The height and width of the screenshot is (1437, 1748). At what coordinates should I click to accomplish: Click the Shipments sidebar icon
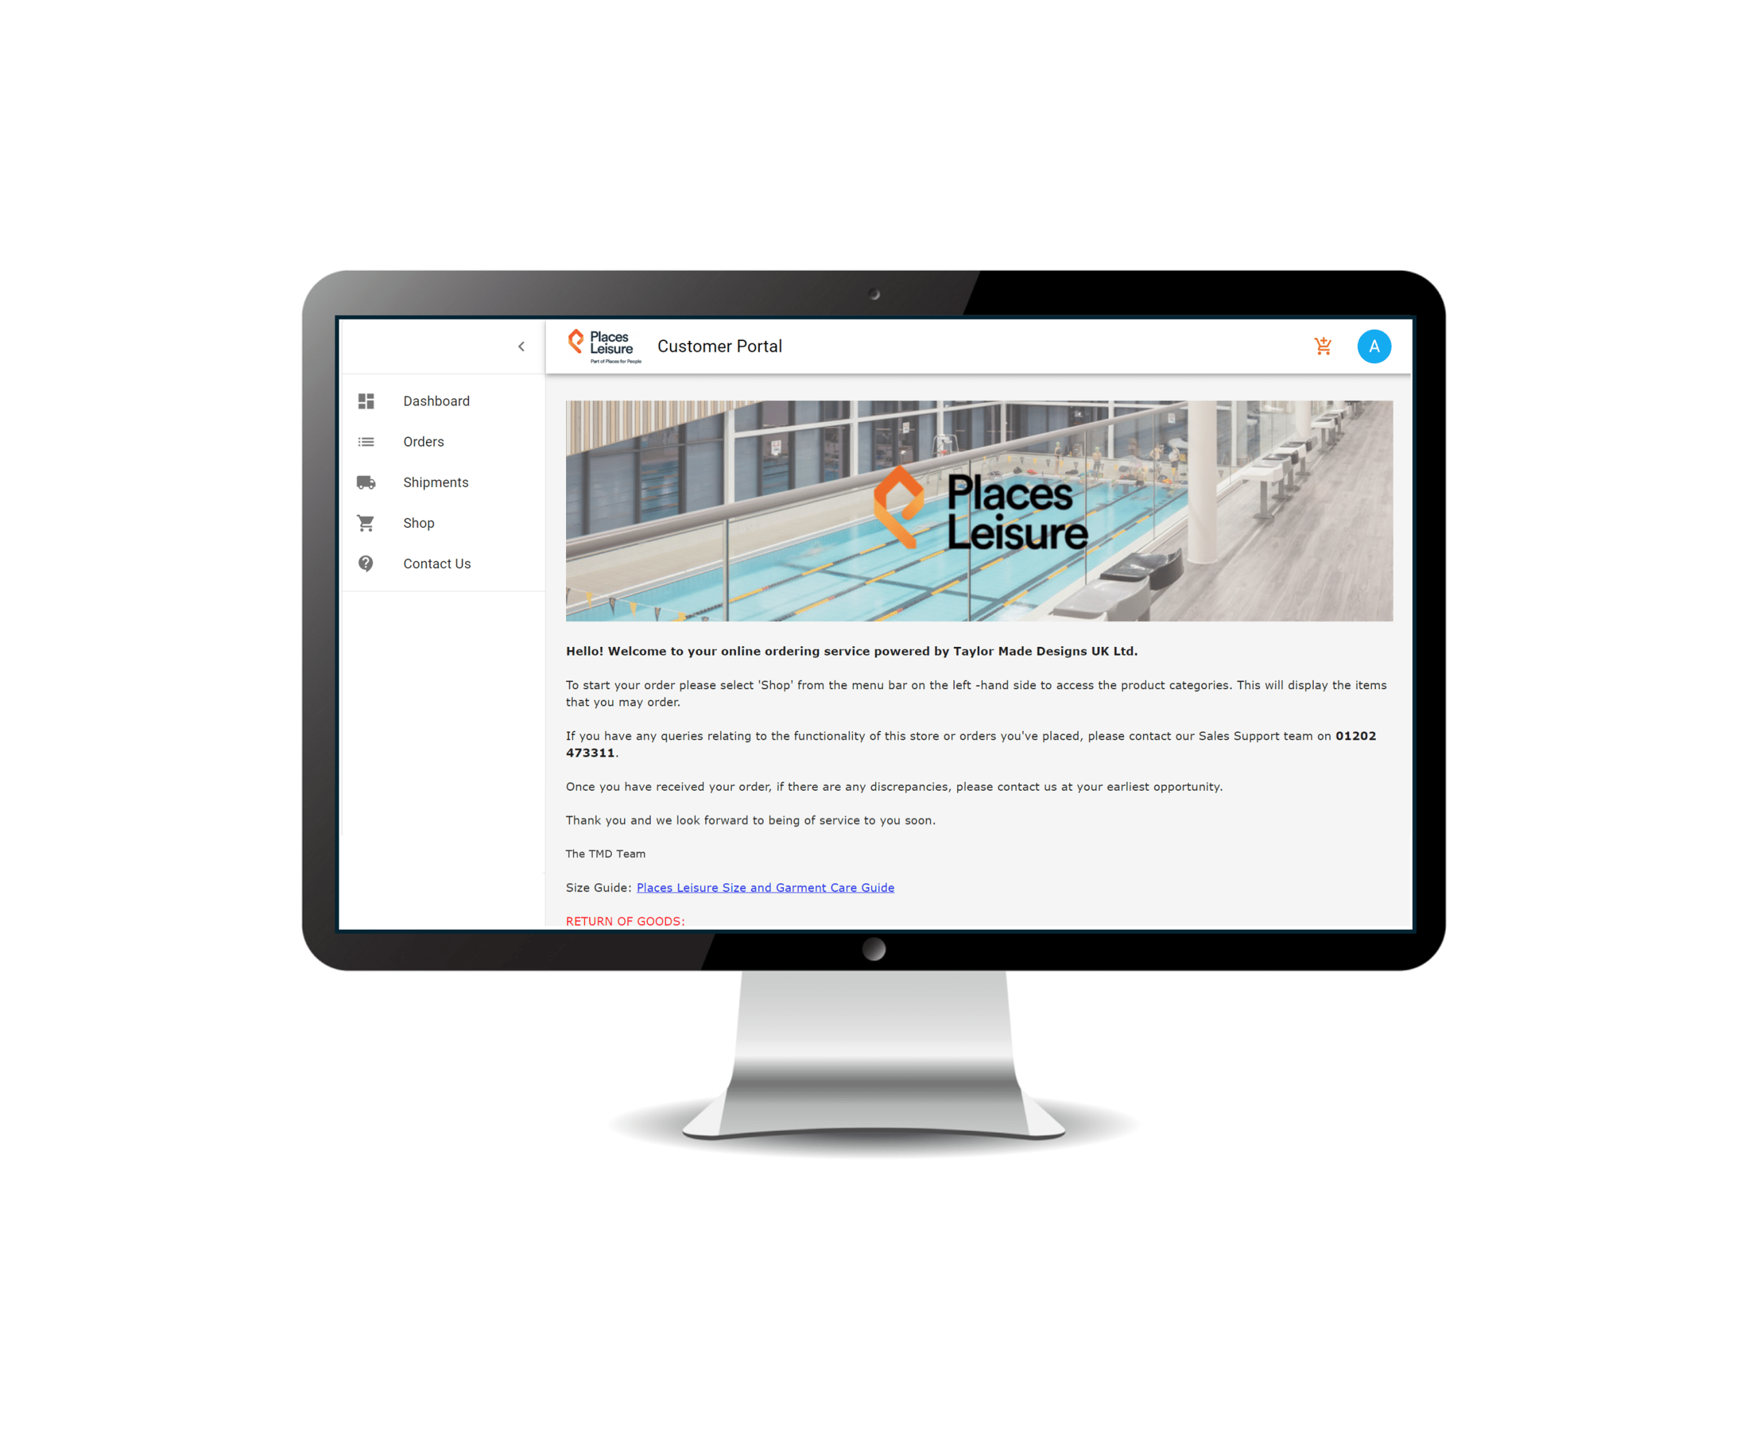pyautogui.click(x=367, y=480)
